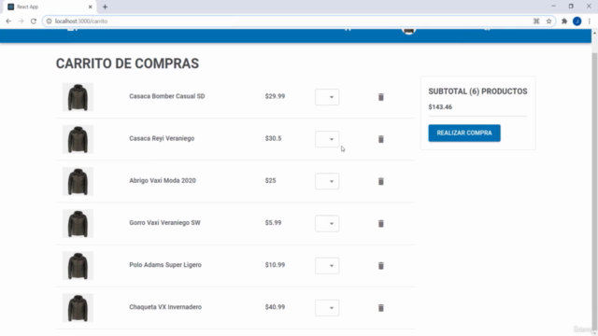The width and height of the screenshot is (598, 336).
Task: Click the $5.99 price
Action: click(x=273, y=222)
